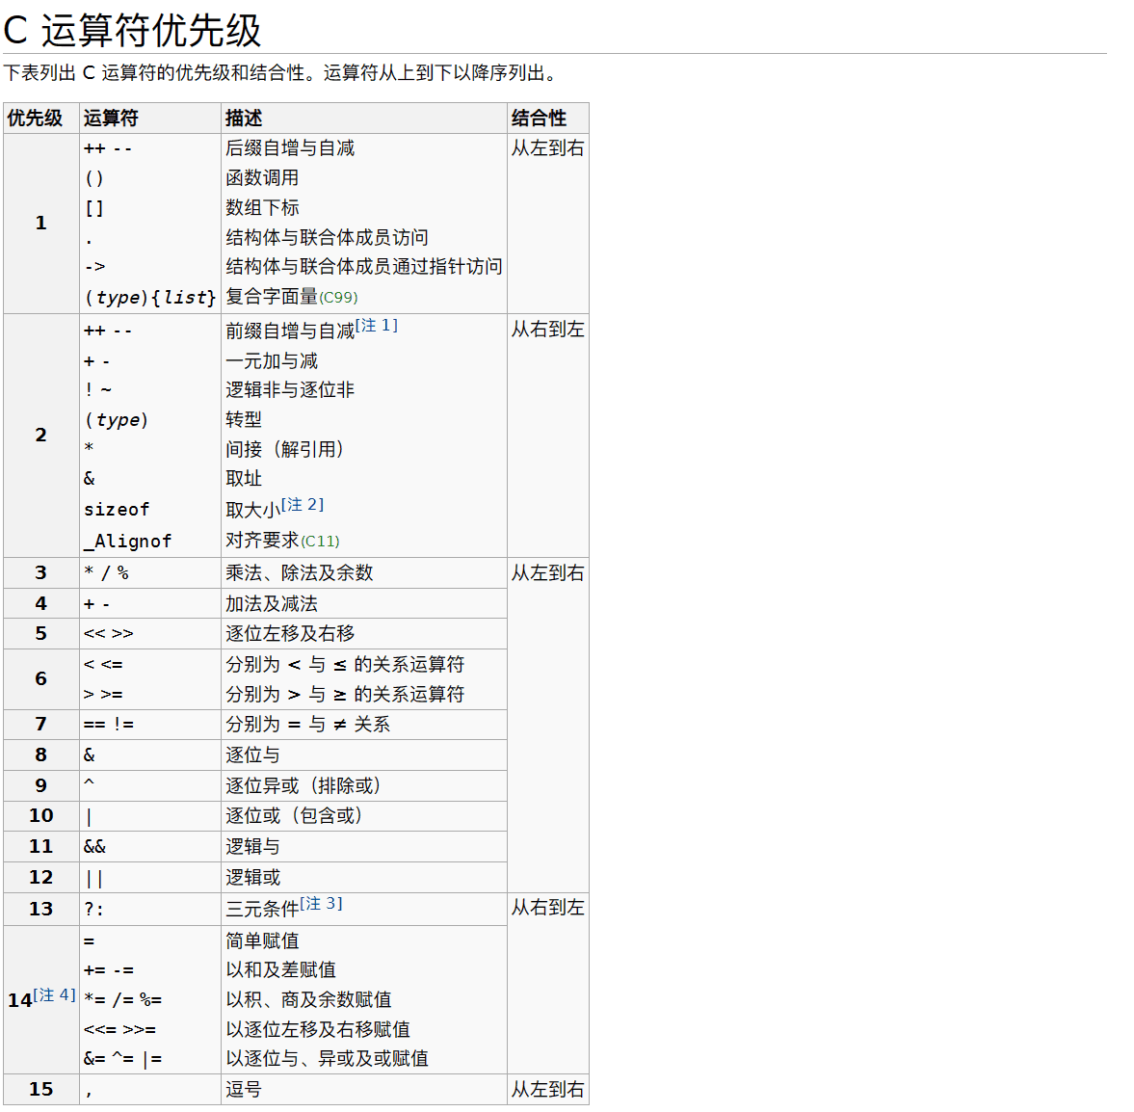
Task: Click the || operator cell
Action: coord(150,878)
